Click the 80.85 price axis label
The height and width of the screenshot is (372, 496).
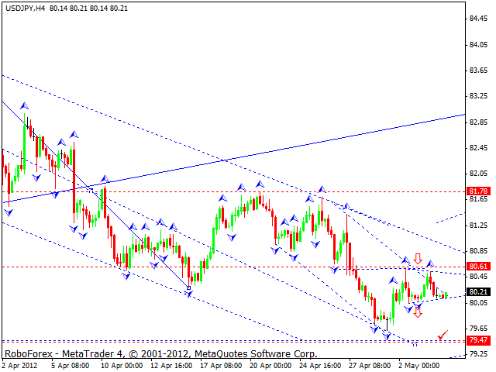[x=478, y=251]
